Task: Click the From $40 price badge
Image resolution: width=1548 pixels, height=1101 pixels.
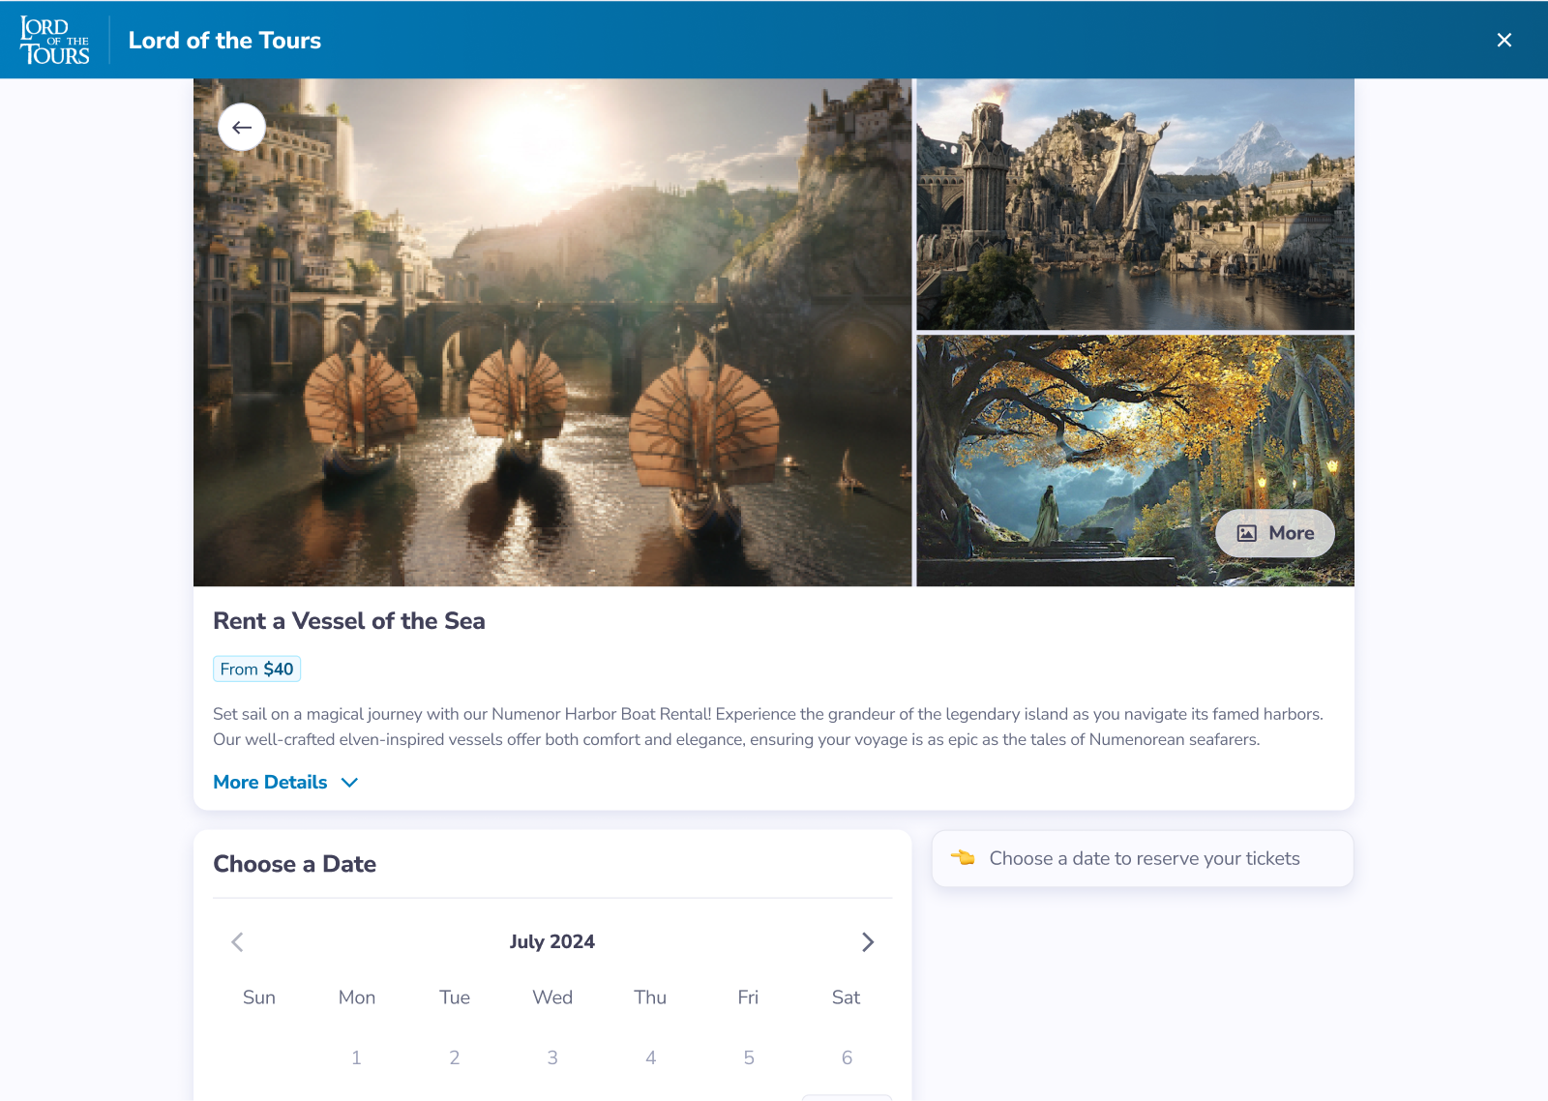Action: point(256,669)
